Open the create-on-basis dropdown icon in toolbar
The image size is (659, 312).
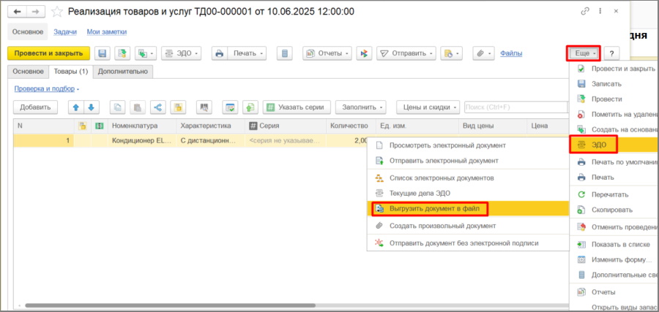pyautogui.click(x=146, y=53)
